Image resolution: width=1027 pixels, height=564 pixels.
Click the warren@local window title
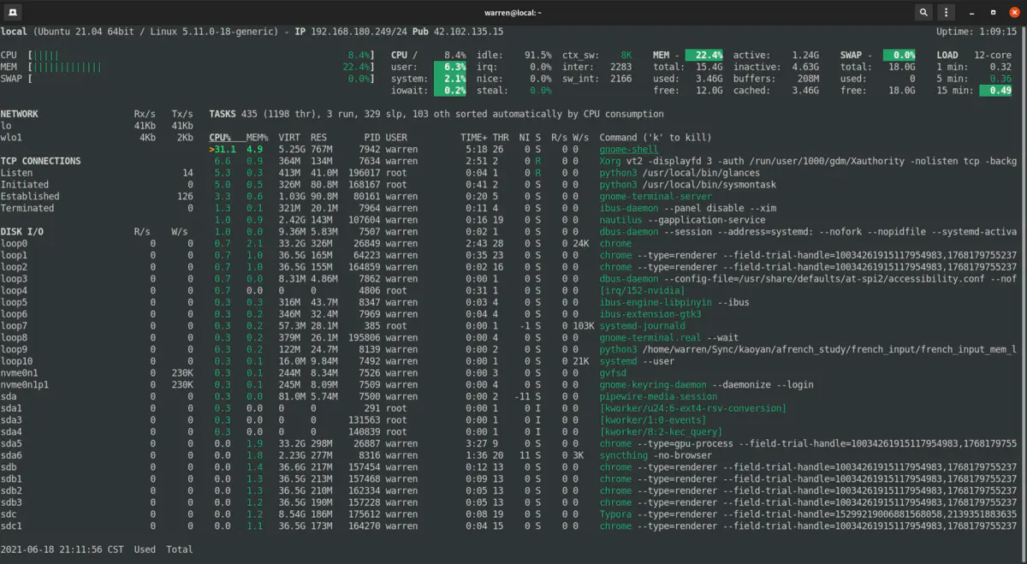513,13
